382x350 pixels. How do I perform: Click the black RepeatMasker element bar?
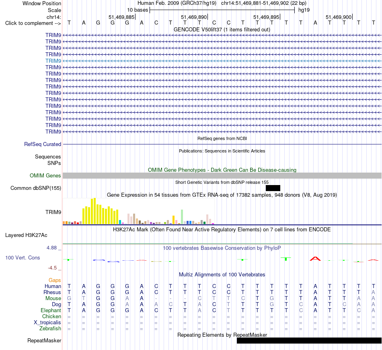[309, 340]
